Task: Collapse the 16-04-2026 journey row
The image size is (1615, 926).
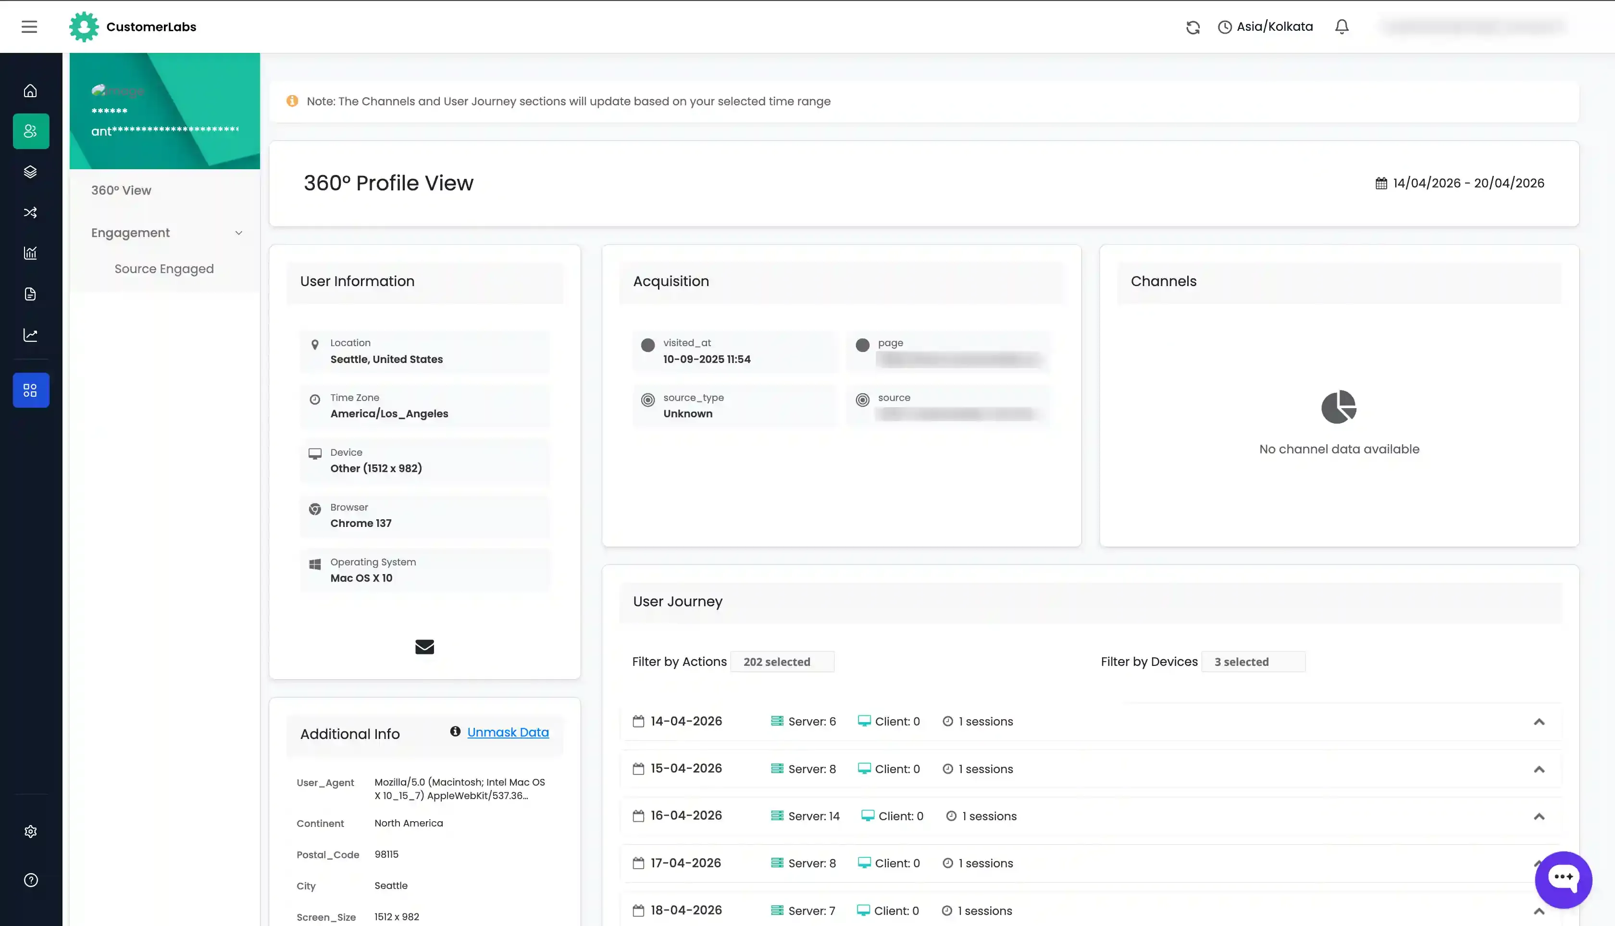Action: [1539, 816]
